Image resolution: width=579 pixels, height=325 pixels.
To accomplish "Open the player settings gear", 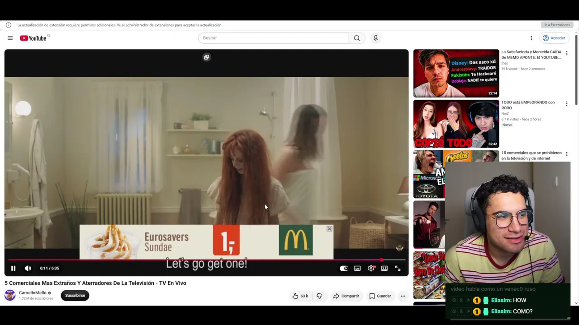I will pyautogui.click(x=371, y=268).
